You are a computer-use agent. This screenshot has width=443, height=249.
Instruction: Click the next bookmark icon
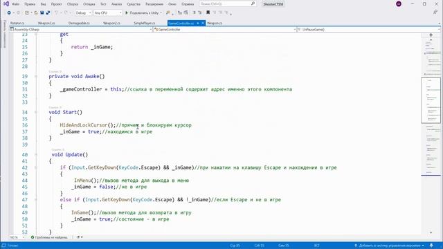[x=220, y=12]
